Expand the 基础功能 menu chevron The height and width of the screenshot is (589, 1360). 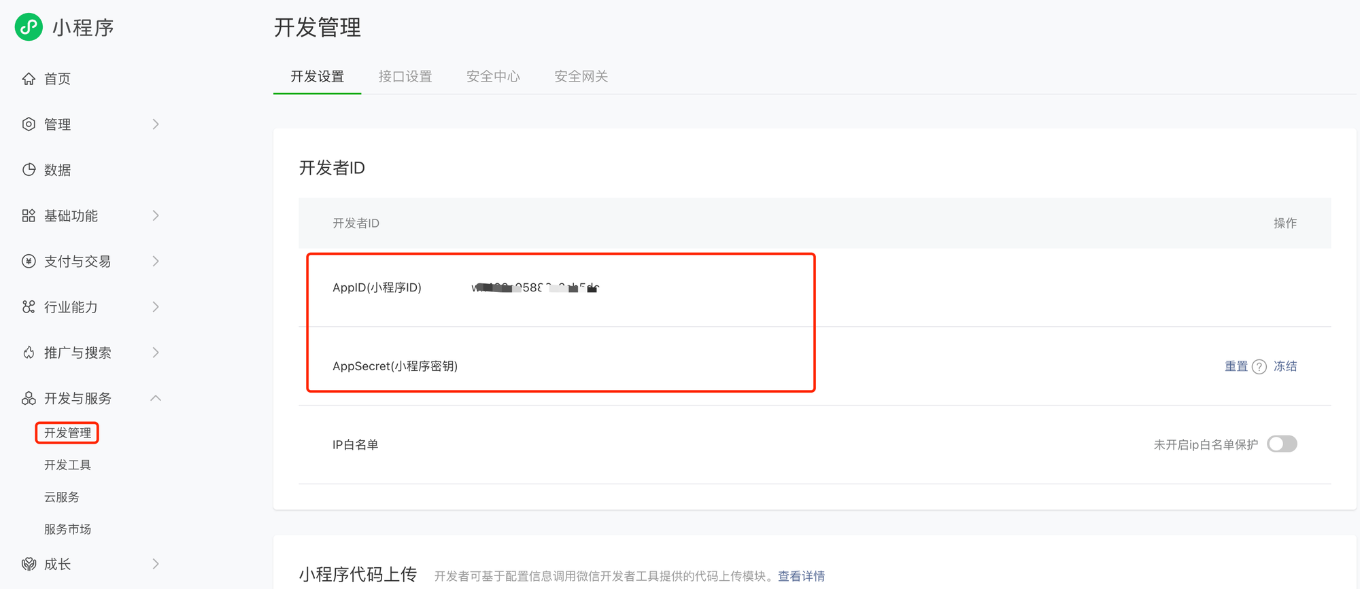[156, 215]
